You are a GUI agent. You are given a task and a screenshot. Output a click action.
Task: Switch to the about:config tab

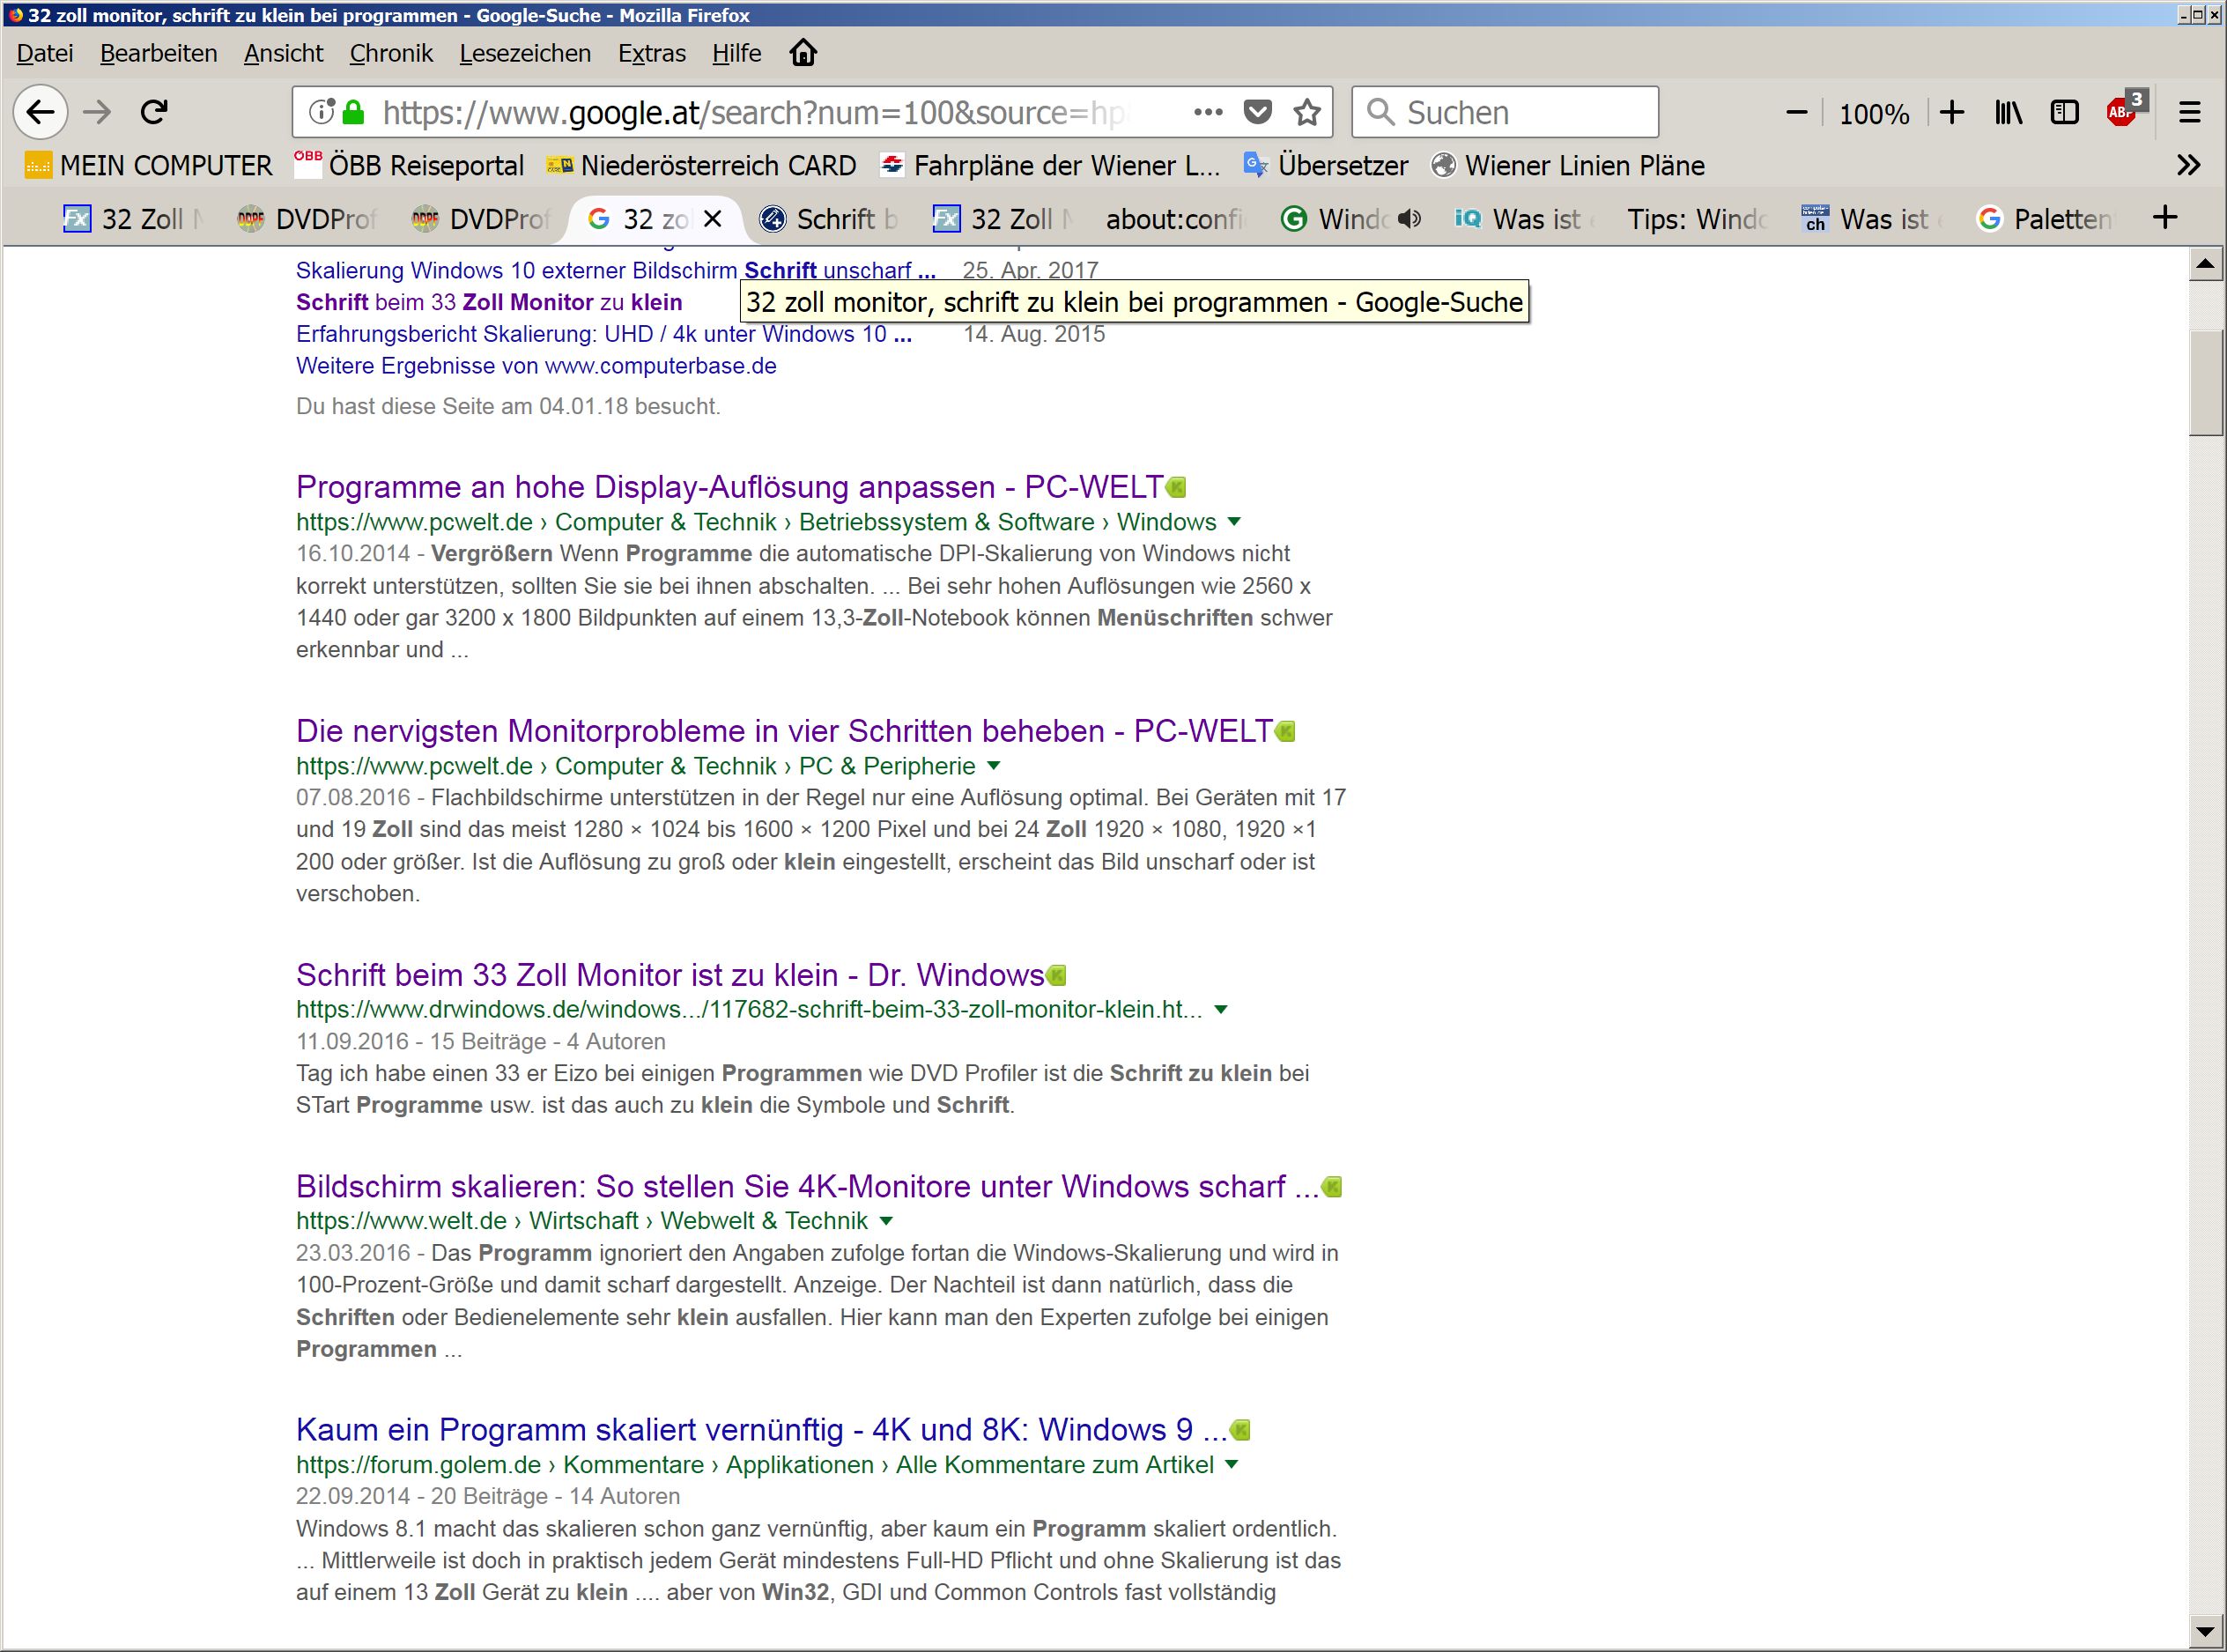1173,219
